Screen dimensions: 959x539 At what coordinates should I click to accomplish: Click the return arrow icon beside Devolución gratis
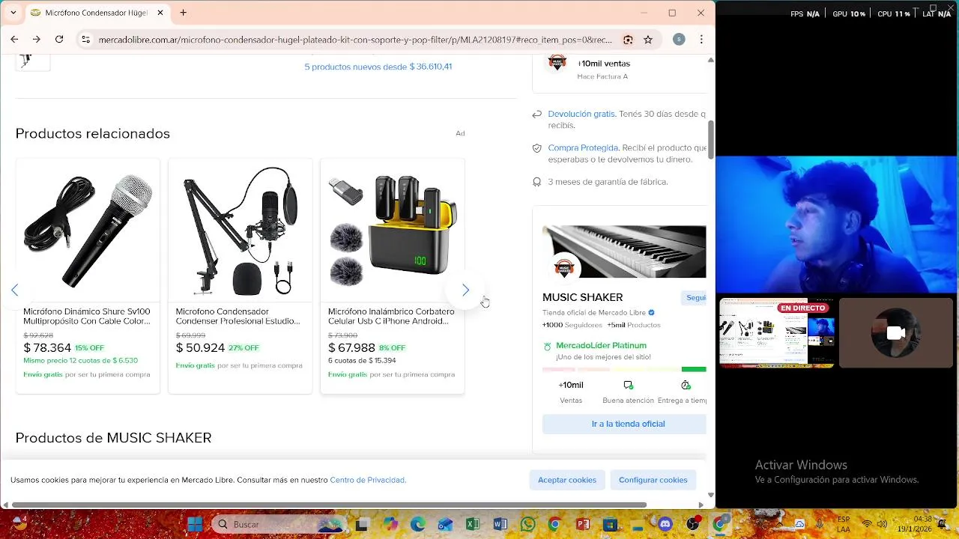tap(536, 115)
